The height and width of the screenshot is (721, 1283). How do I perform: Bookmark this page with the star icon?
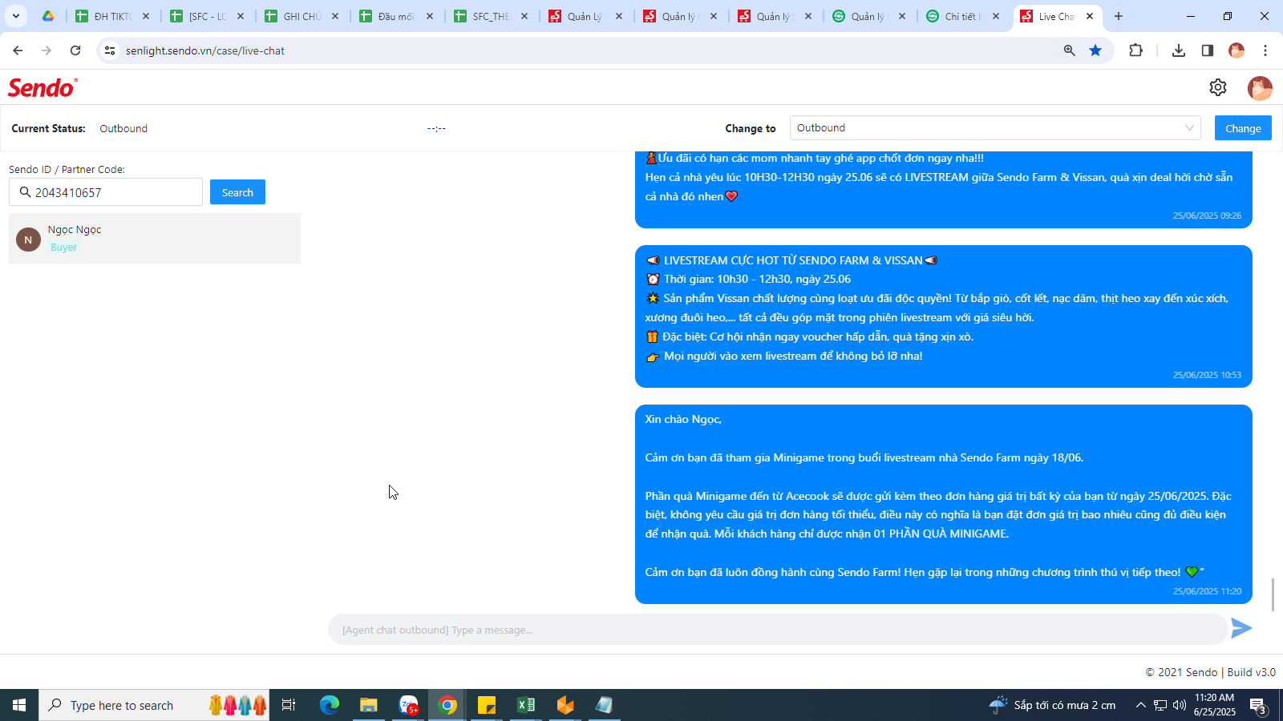1095,50
